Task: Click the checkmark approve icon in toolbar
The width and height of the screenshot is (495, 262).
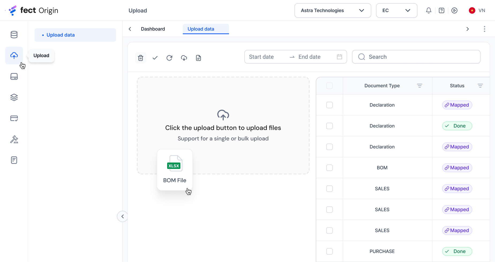Action: (155, 58)
